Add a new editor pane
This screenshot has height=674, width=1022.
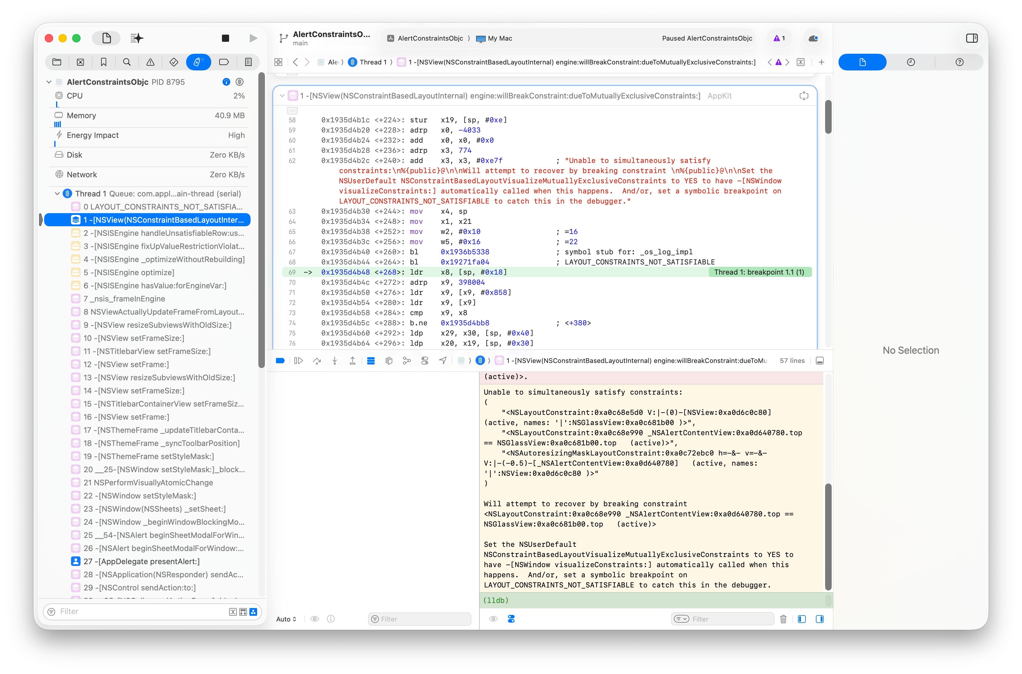(x=822, y=62)
